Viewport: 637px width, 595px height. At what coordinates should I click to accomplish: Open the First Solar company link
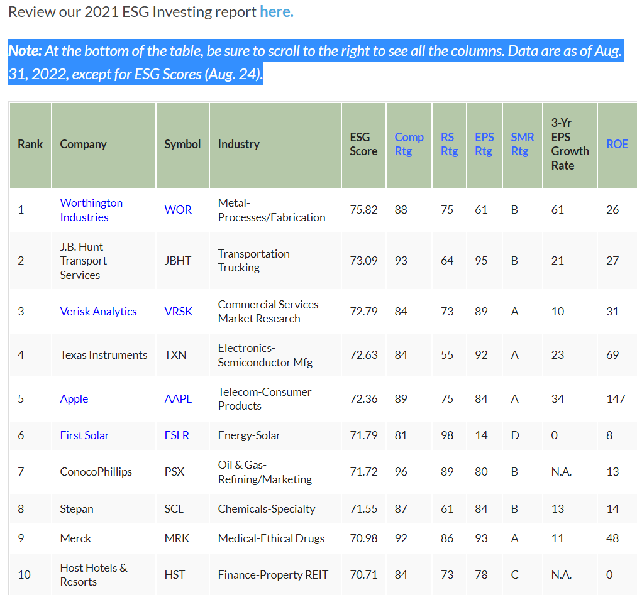84,435
